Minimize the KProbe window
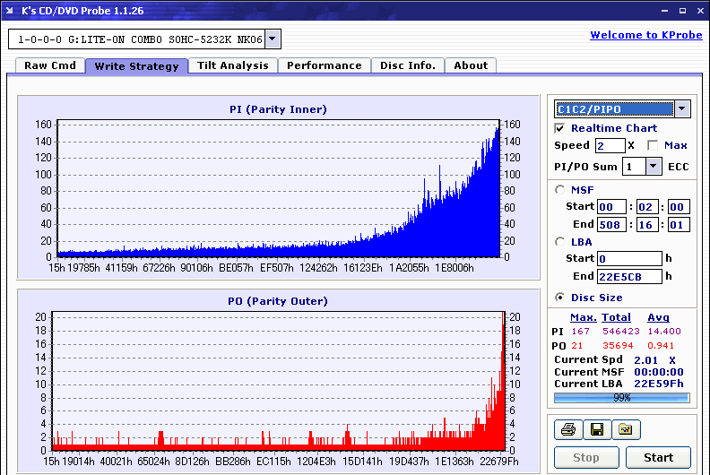 (664, 11)
